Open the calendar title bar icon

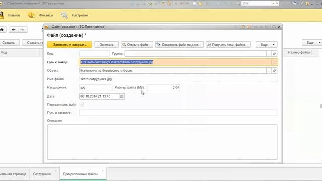[169, 4]
